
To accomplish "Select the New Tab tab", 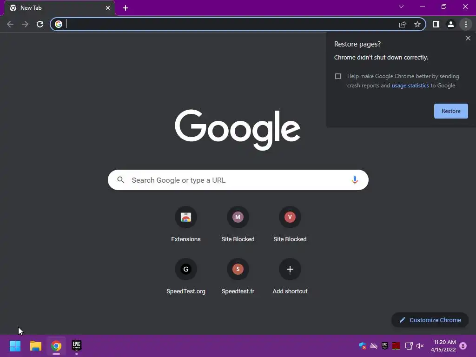I will (59, 8).
